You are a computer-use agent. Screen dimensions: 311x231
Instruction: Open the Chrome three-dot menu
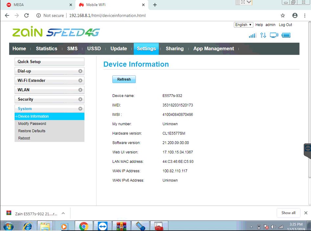click(305, 15)
